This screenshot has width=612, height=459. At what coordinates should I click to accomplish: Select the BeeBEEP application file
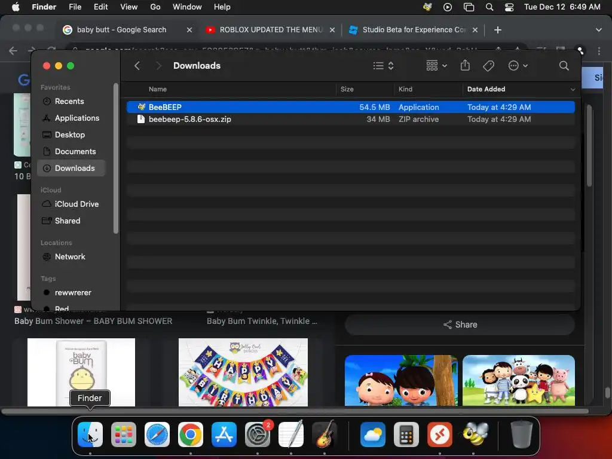350,107
